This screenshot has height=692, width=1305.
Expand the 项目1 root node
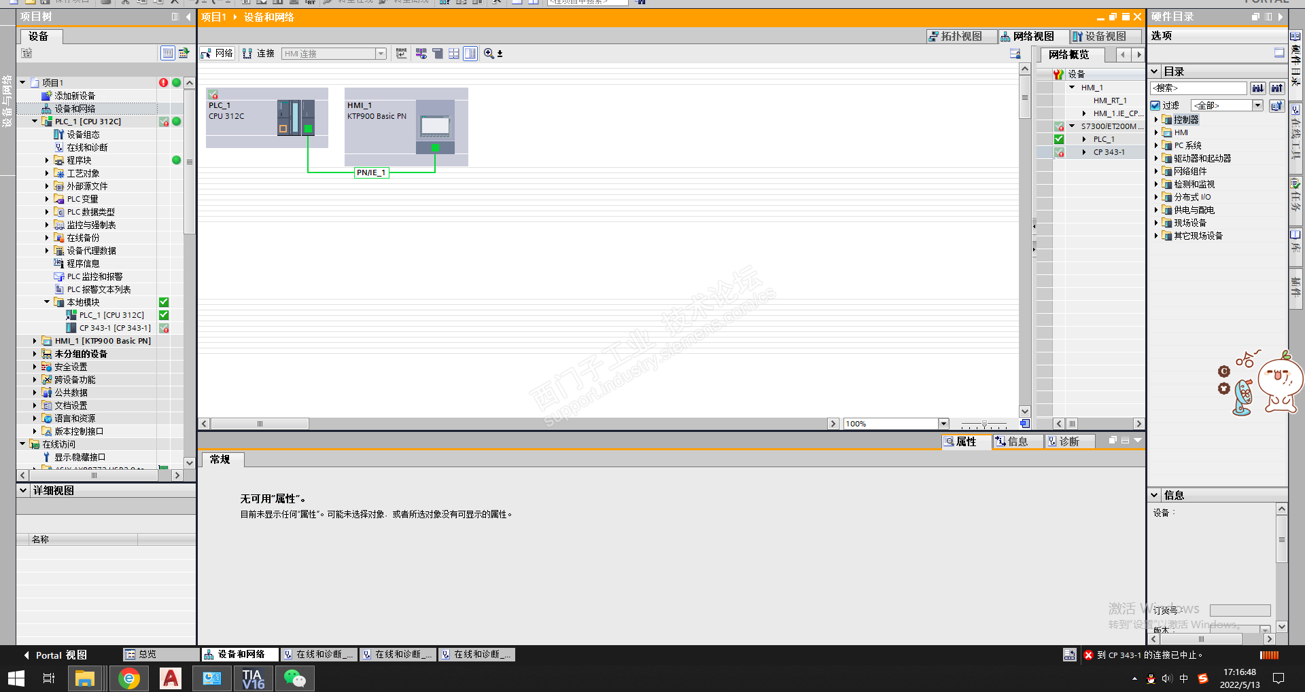(x=22, y=83)
